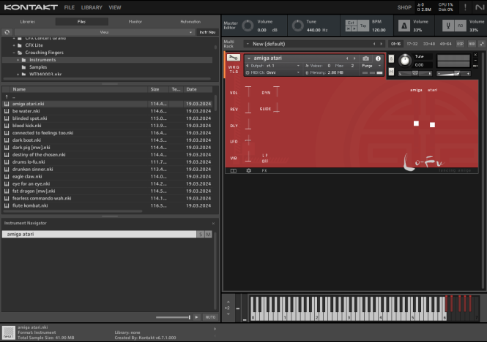Click the AUX button in Multi Rack
This screenshot has height=342, width=487.
pyautogui.click(x=472, y=44)
